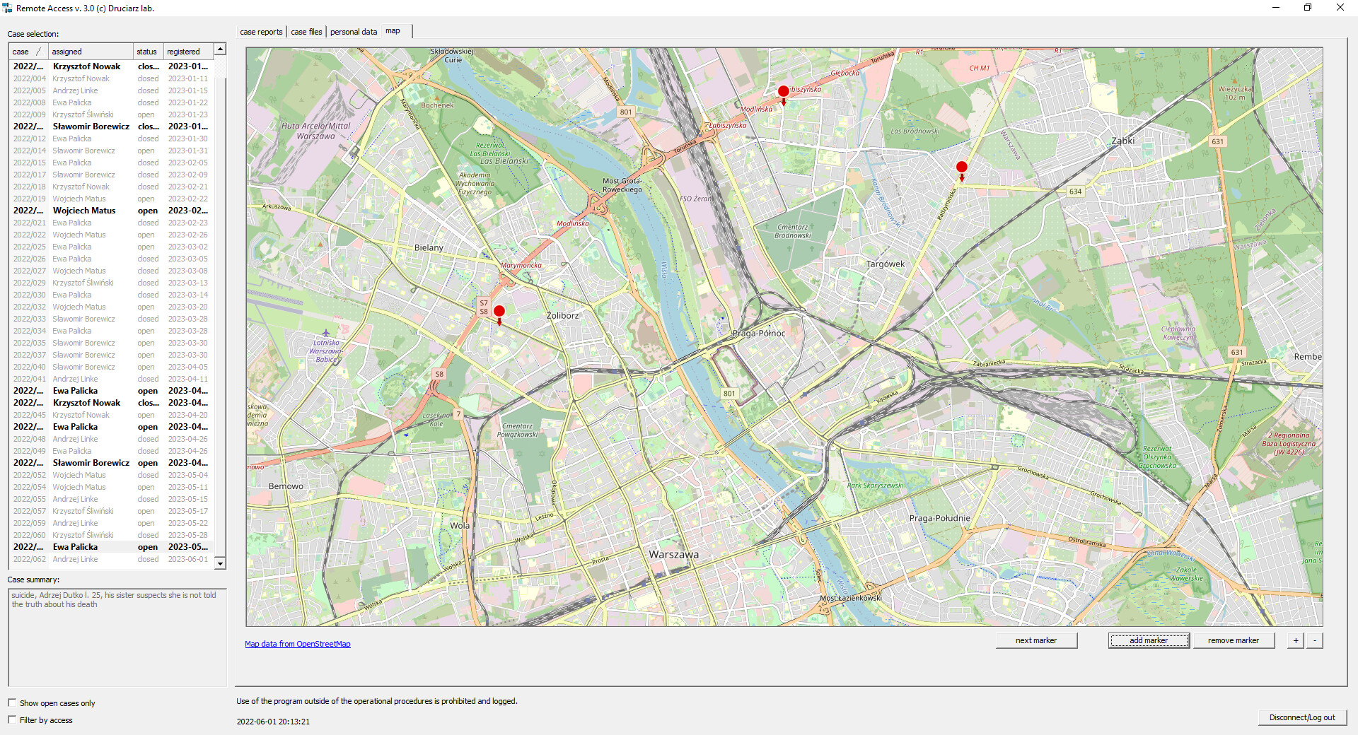Click the case list scrollbar down arrow
This screenshot has width=1358, height=735.
220,563
